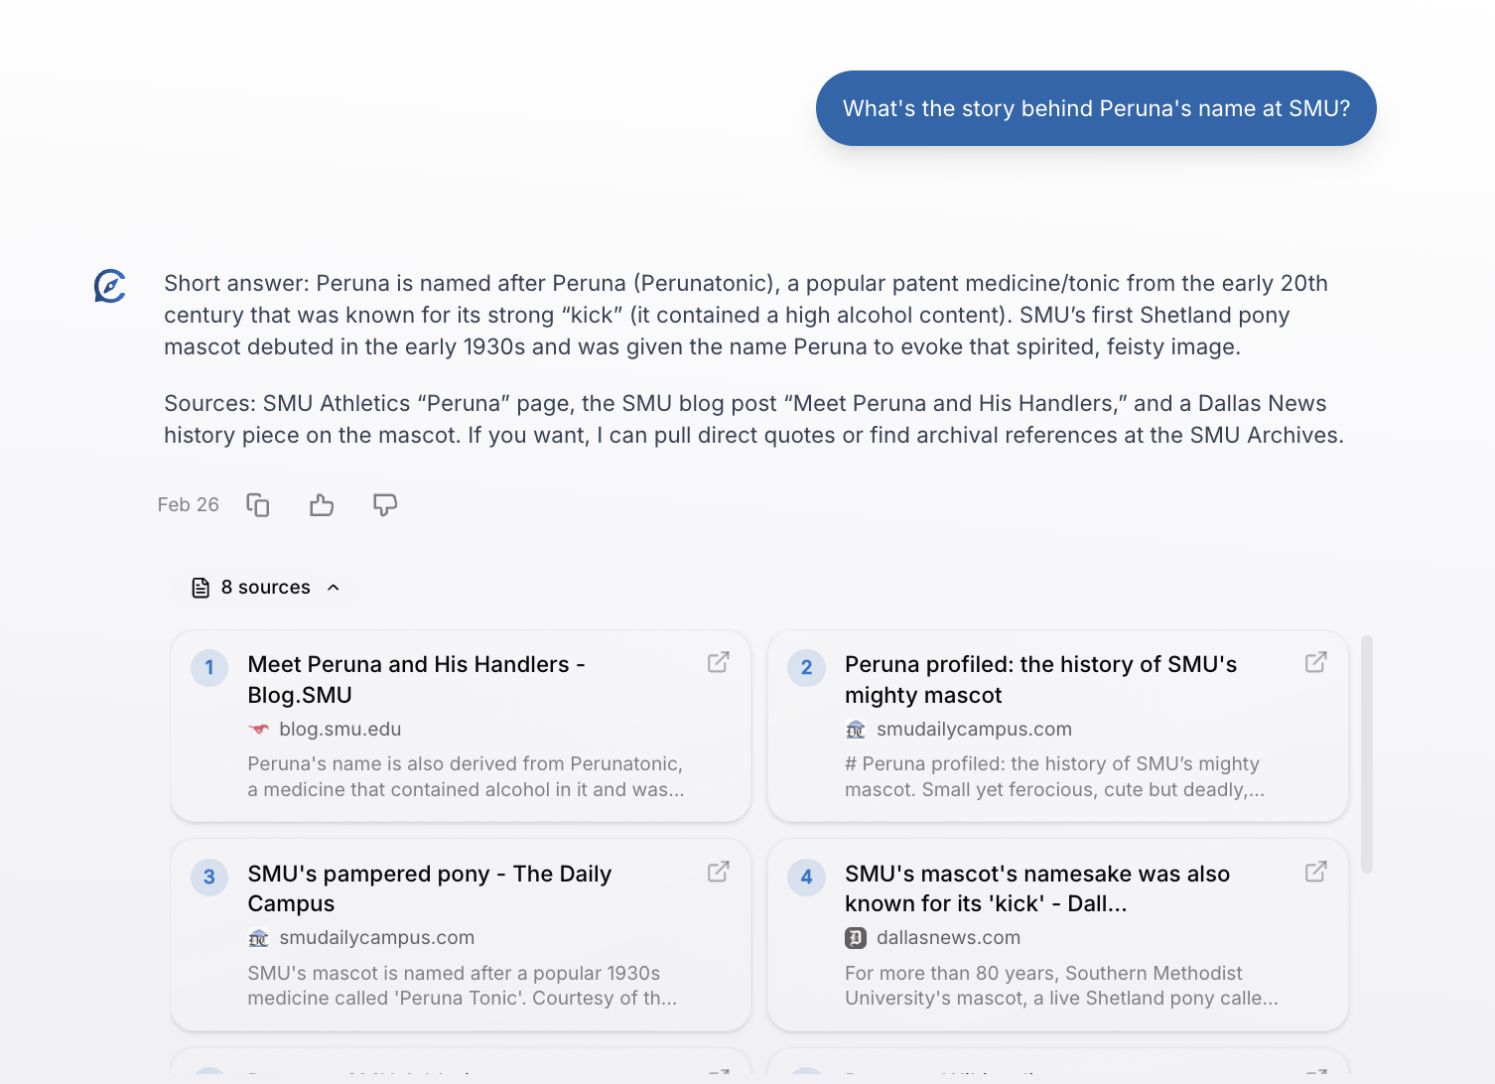Open external link for SMU's pampered pony
This screenshot has height=1084, width=1495.
pos(719,872)
